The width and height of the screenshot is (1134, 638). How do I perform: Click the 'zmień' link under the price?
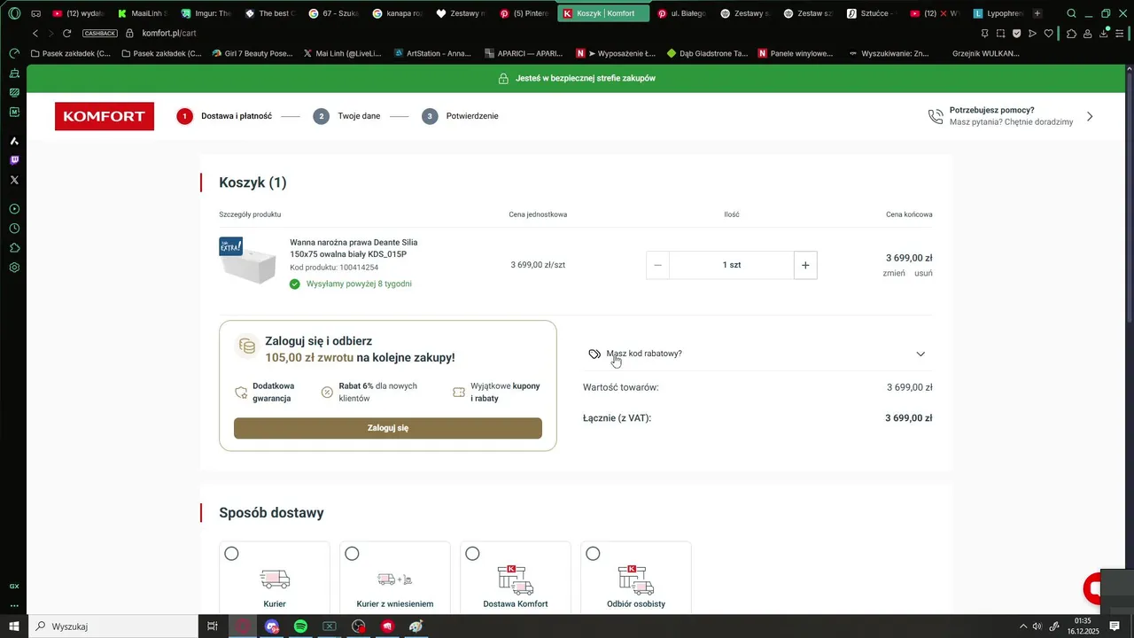pos(894,273)
